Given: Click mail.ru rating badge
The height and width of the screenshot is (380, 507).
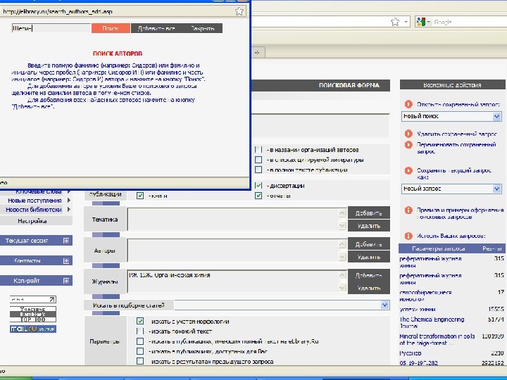Looking at the screenshot, I should point(32,329).
